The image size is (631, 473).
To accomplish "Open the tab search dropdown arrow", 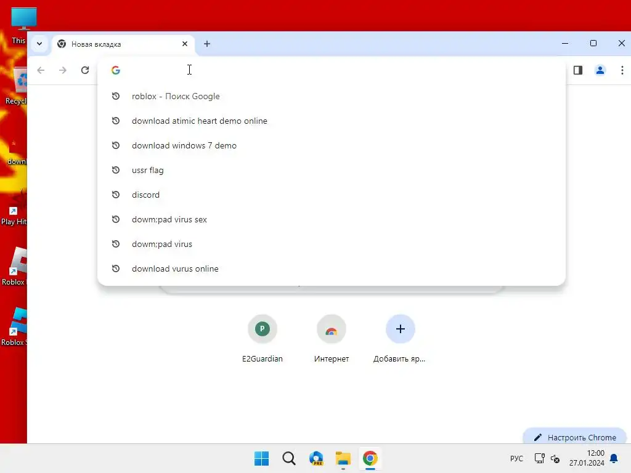I will (39, 44).
